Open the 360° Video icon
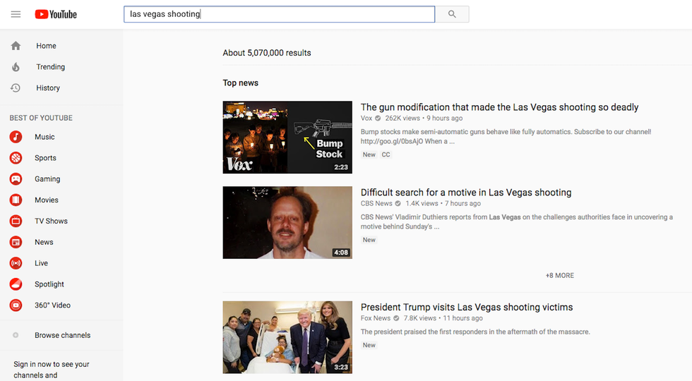 (x=16, y=306)
